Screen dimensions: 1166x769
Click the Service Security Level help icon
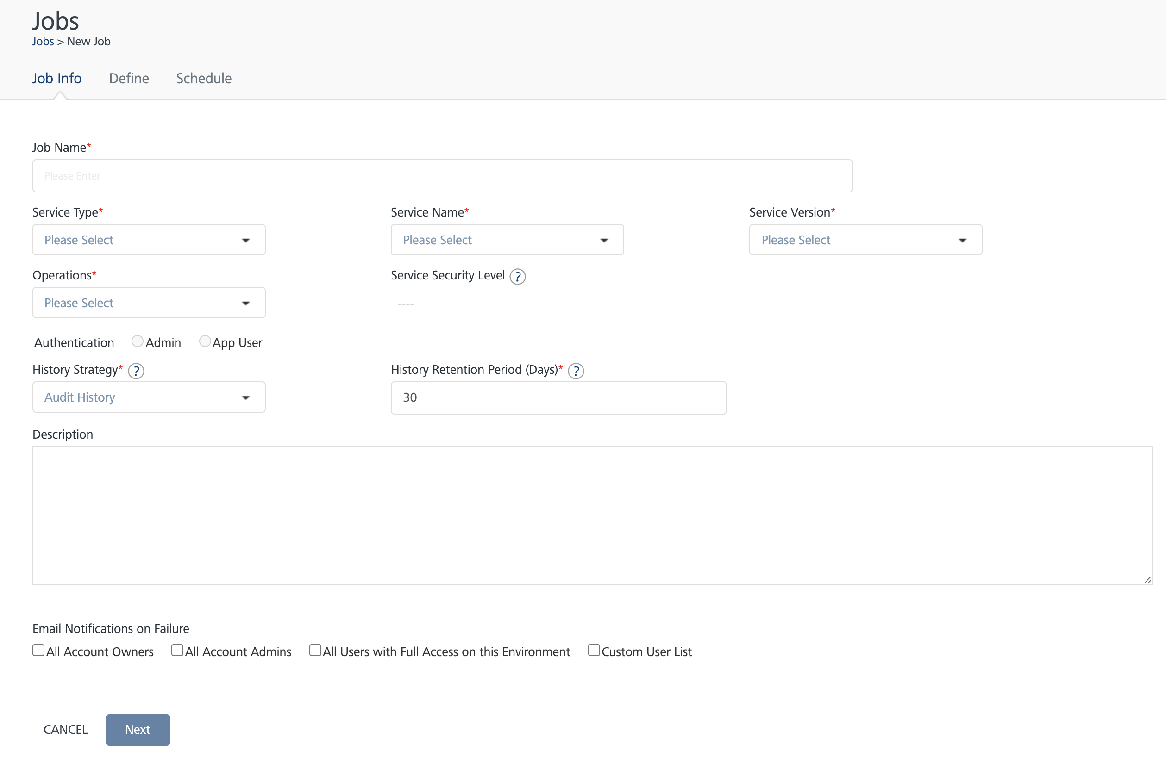517,277
